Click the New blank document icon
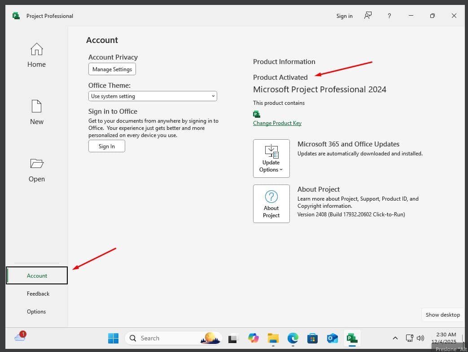 pyautogui.click(x=36, y=107)
